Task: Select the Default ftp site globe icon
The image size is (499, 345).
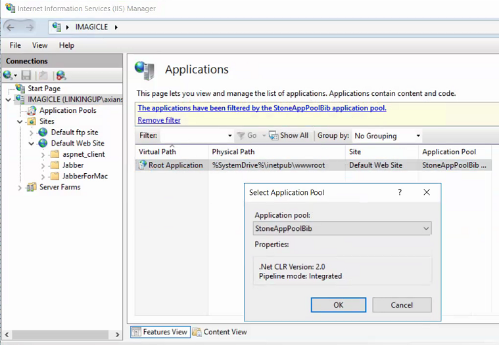Action: click(43, 132)
